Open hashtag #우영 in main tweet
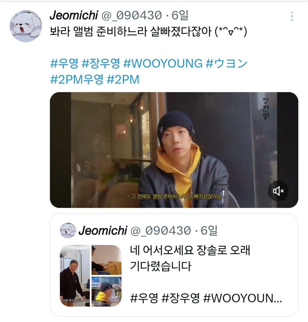Screen dimensions: 308x322 point(64,63)
